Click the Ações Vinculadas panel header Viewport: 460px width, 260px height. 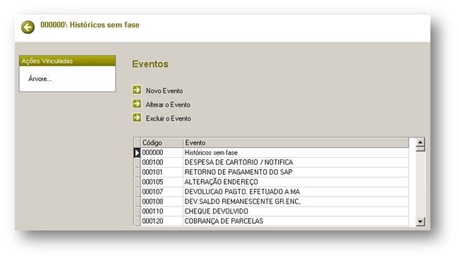pos(68,61)
